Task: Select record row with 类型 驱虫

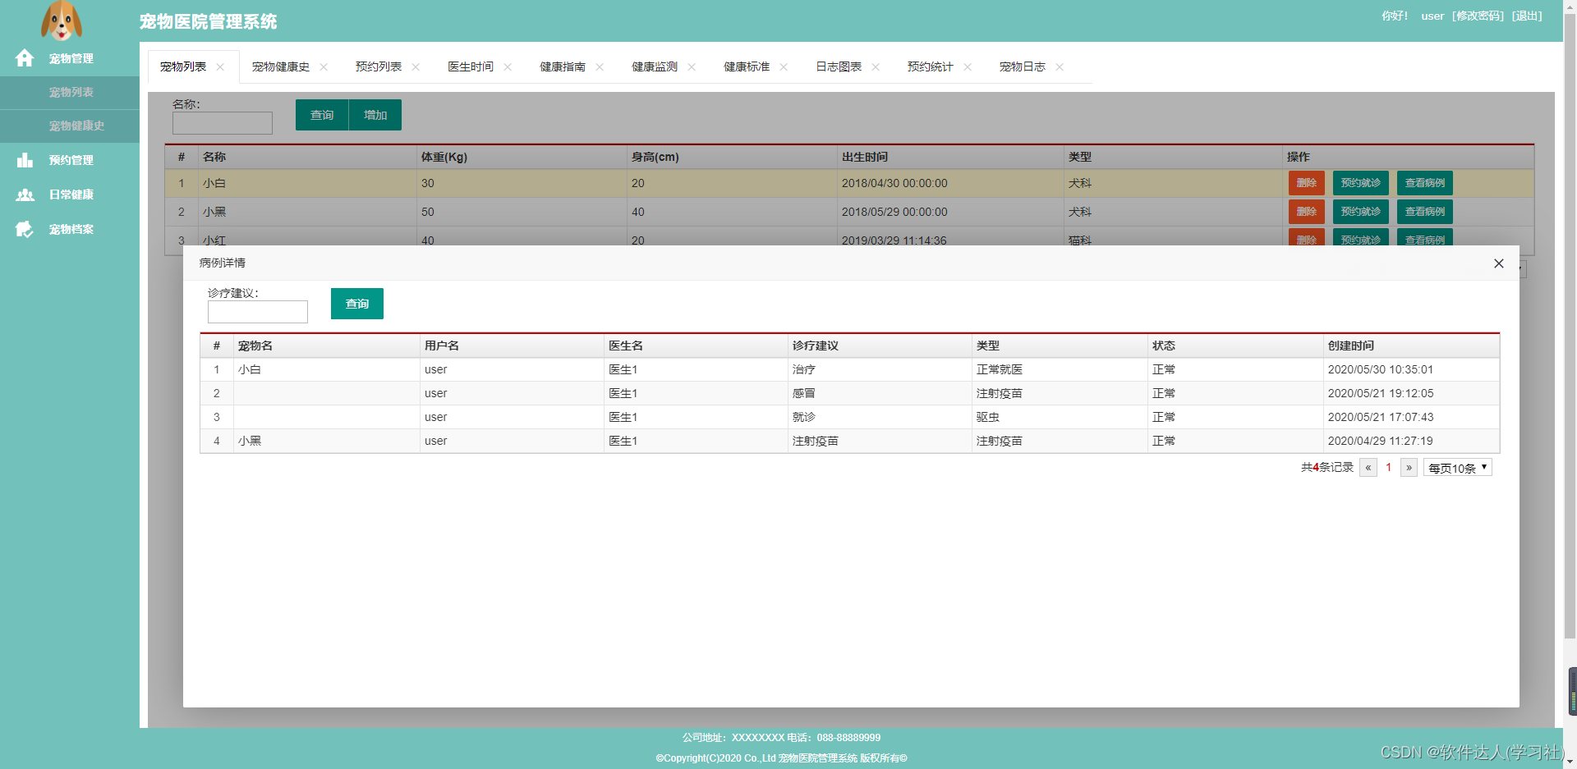Action: click(850, 417)
